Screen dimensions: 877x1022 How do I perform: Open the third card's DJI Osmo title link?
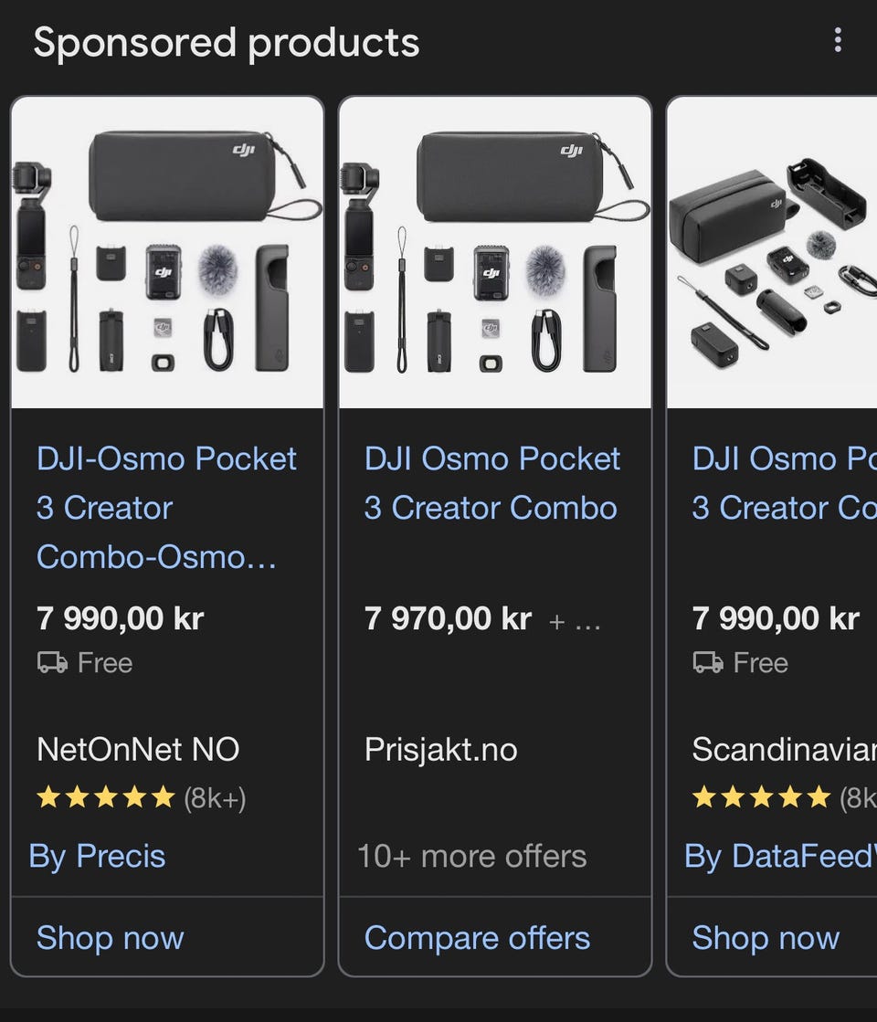click(x=783, y=483)
